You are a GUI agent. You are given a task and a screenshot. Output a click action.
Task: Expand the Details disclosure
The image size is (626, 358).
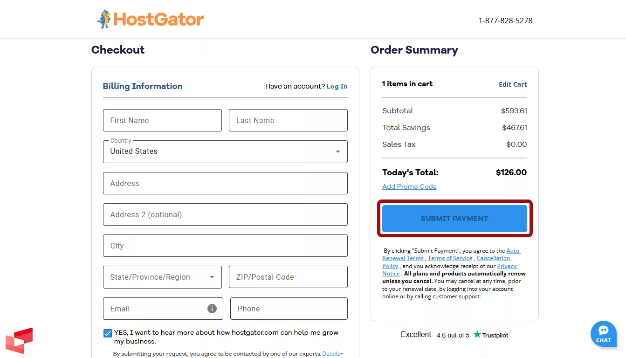[332, 353]
